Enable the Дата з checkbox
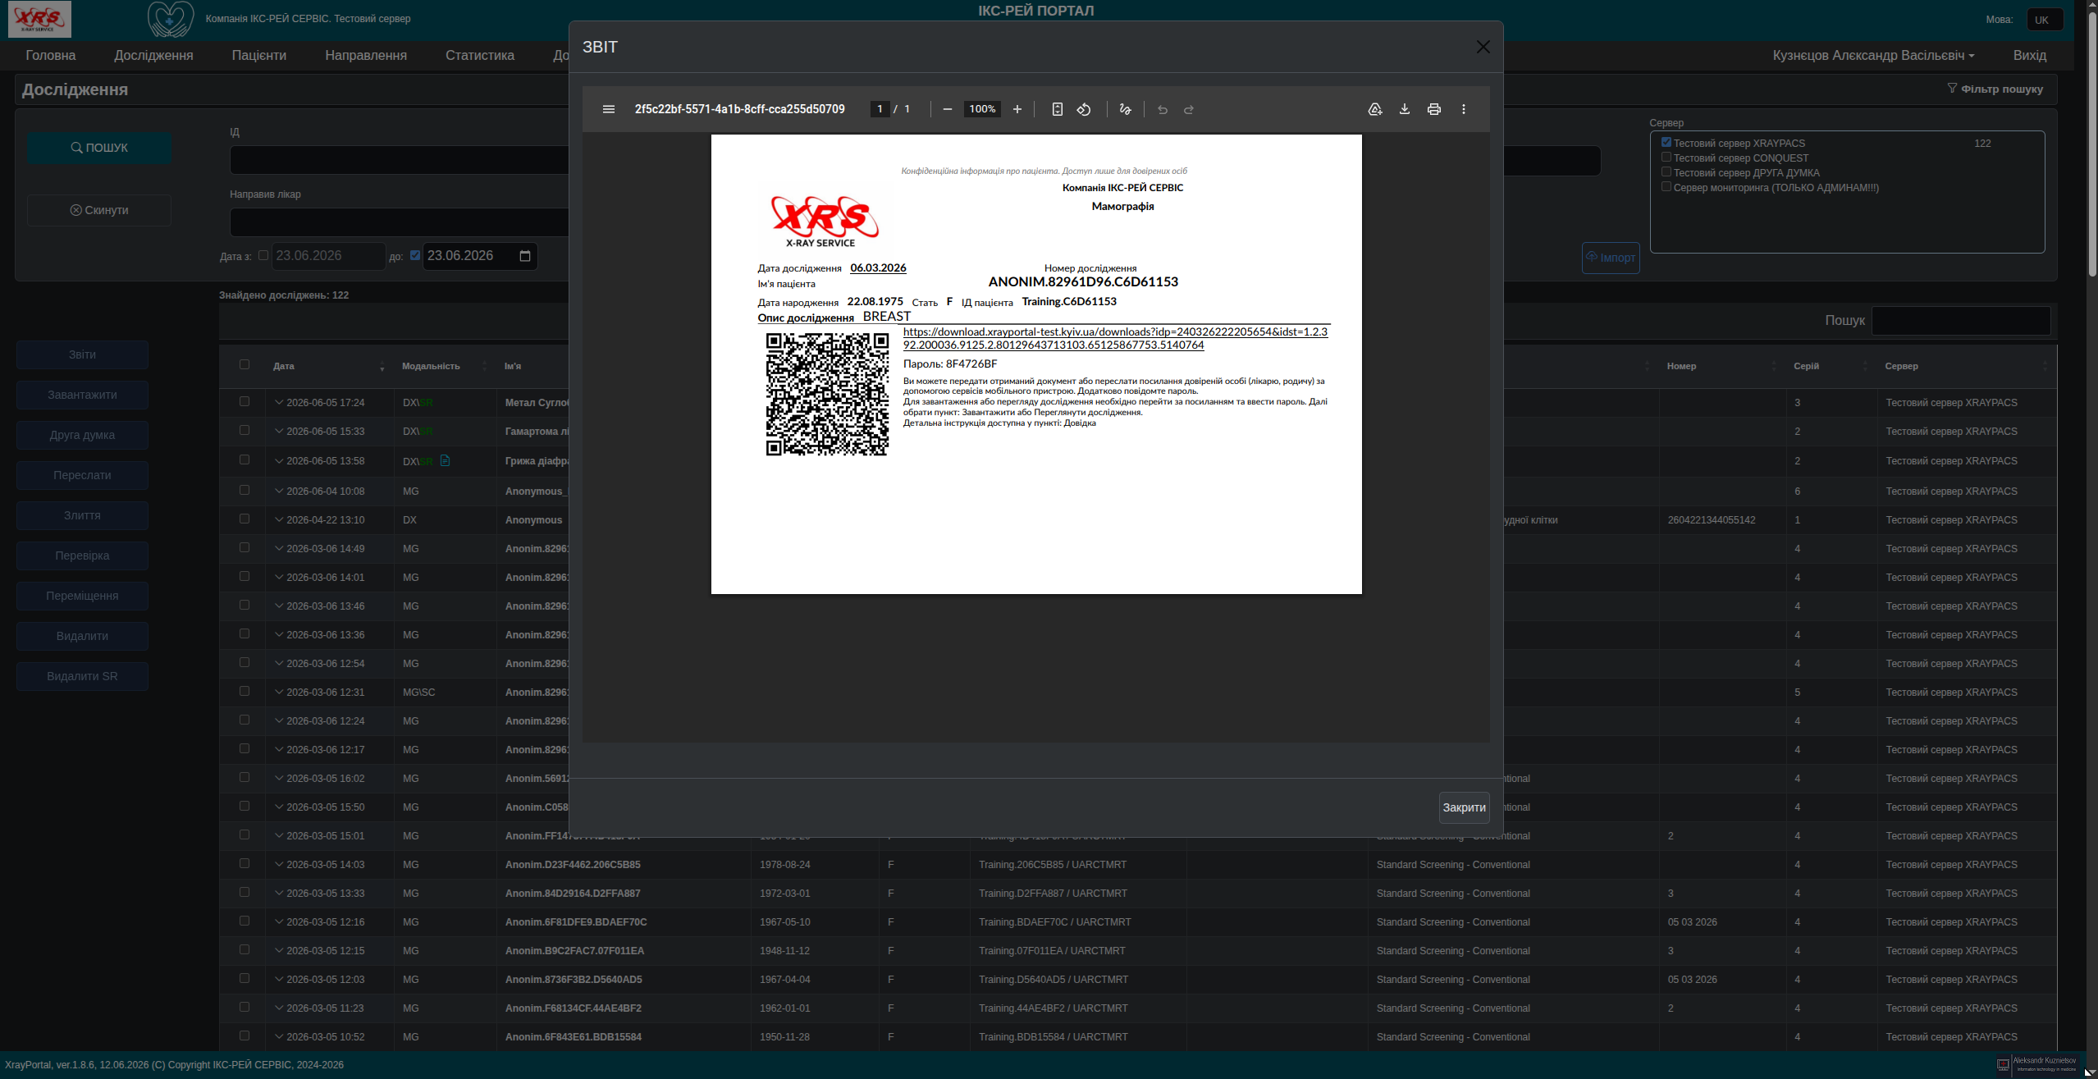 pos(263,255)
